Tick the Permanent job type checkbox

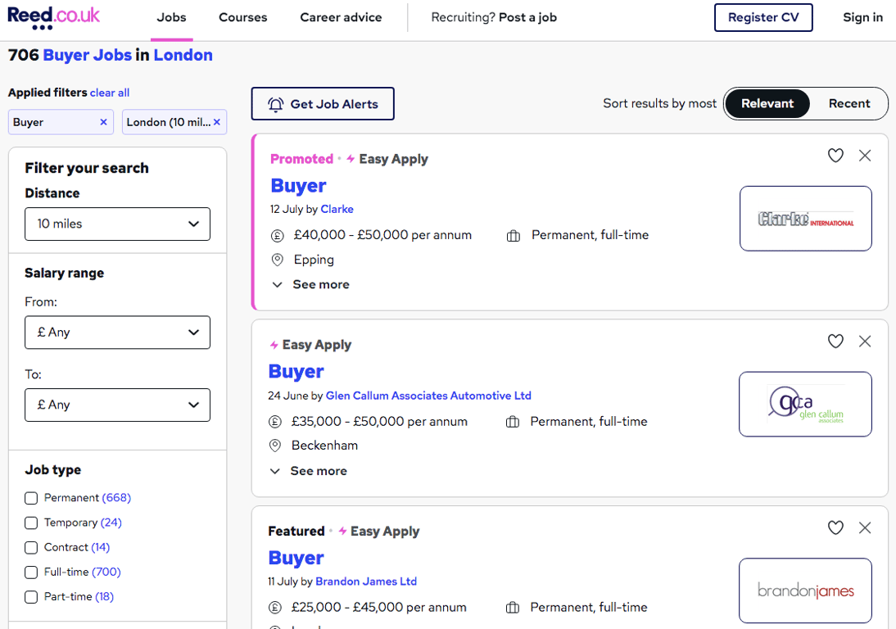(x=31, y=498)
